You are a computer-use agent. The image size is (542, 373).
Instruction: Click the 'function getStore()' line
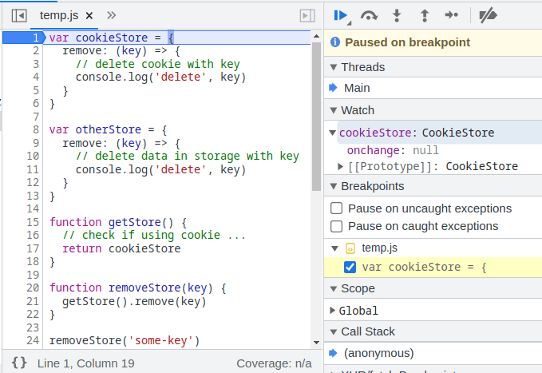pyautogui.click(x=118, y=222)
